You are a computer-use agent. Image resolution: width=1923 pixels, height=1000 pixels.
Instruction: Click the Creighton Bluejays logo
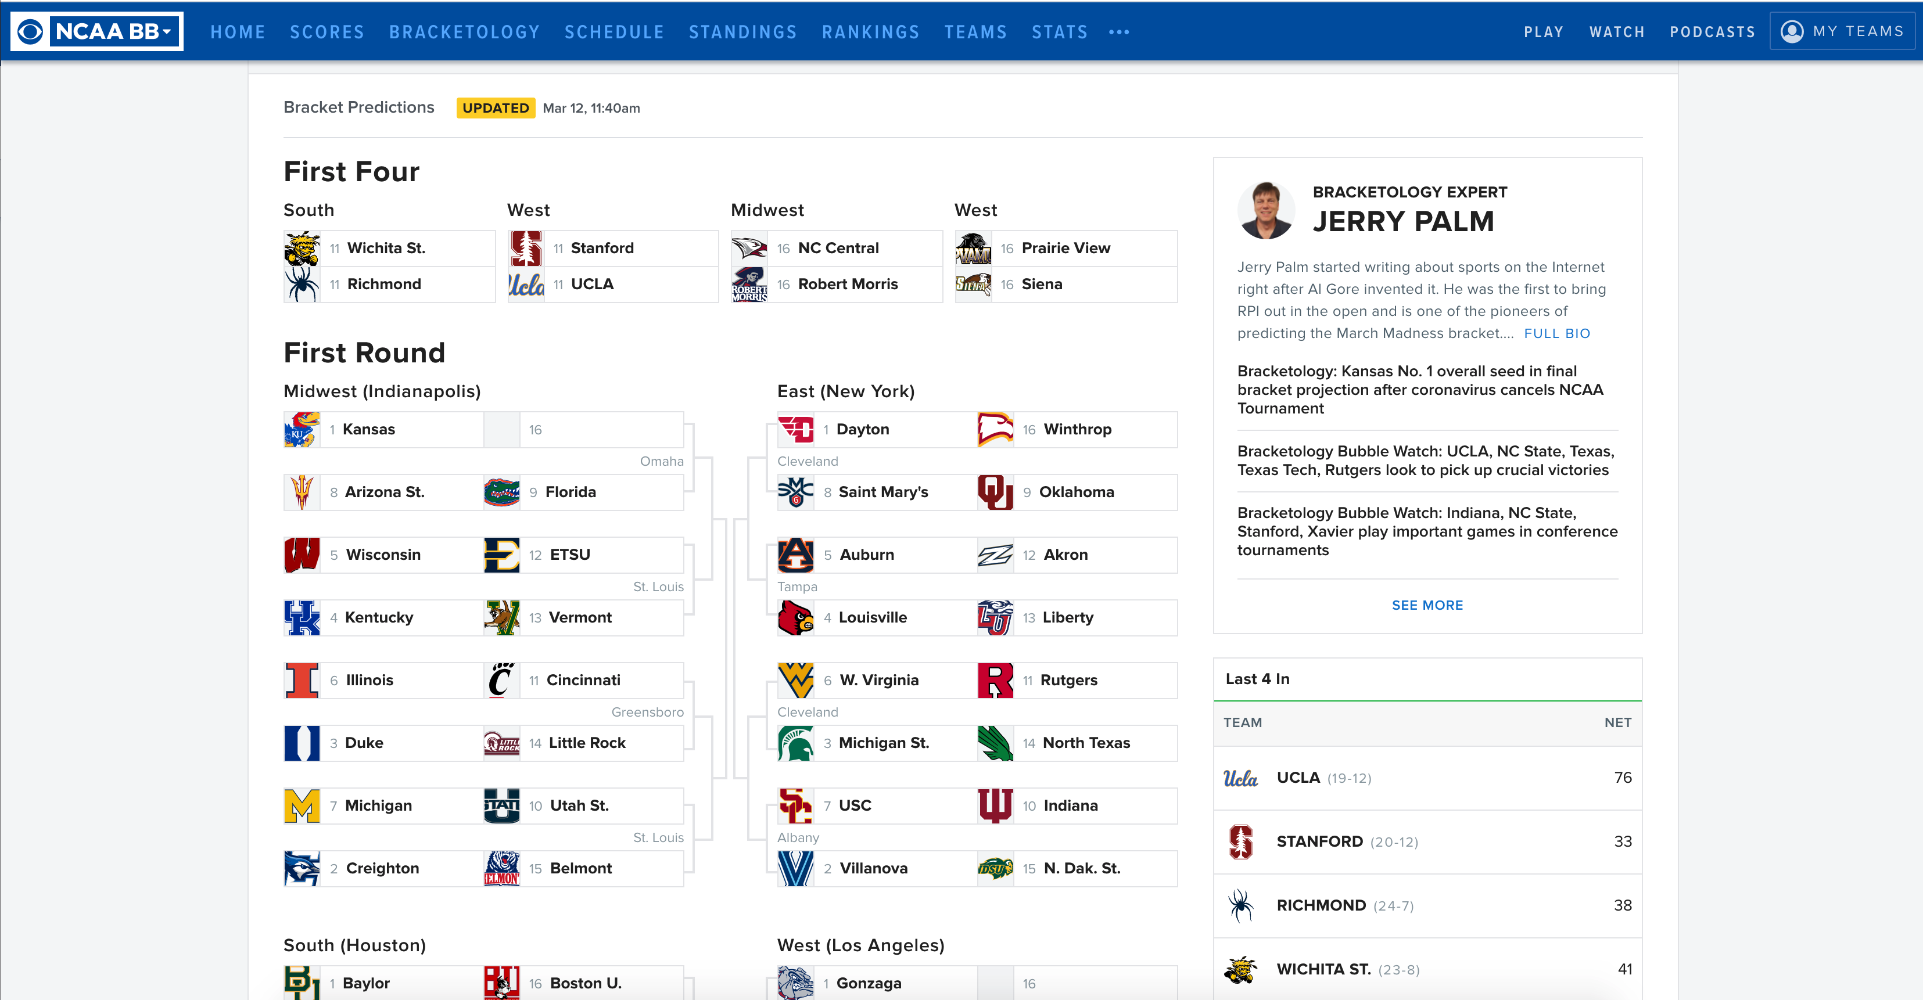click(x=302, y=869)
